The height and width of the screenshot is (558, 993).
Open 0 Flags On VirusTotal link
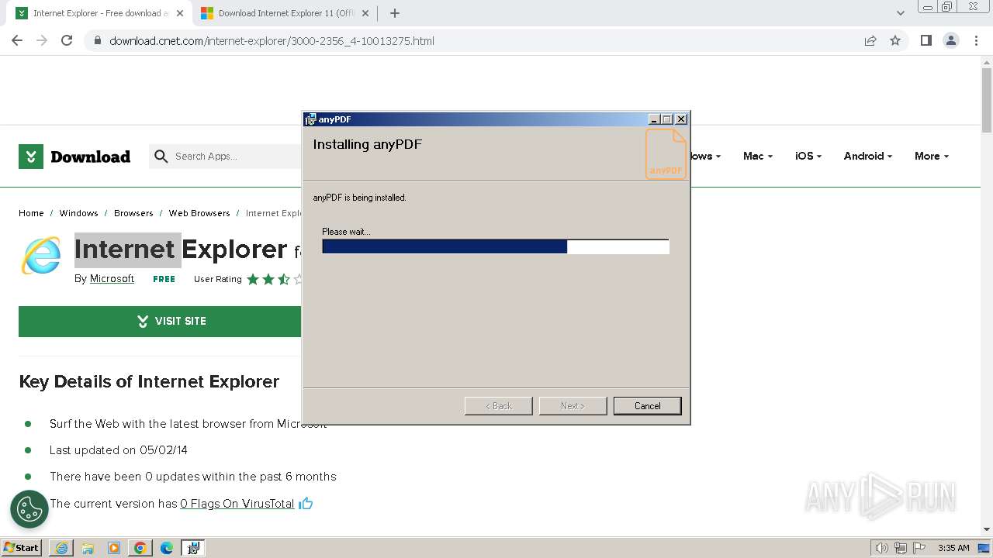237,504
